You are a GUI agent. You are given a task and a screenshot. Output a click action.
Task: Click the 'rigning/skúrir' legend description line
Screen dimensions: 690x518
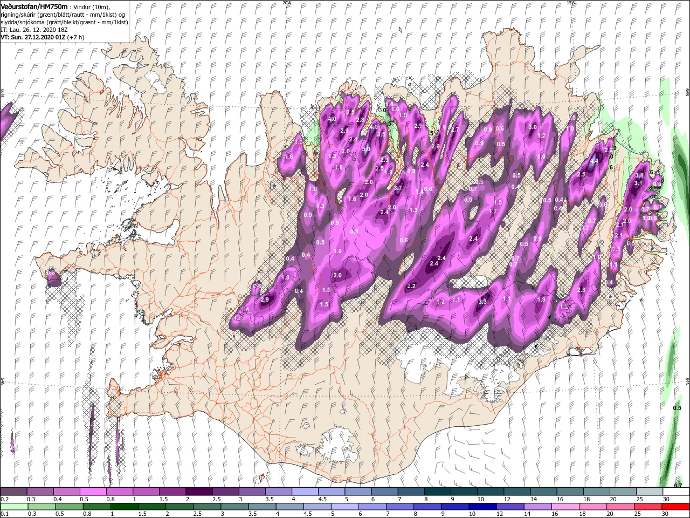coord(63,15)
